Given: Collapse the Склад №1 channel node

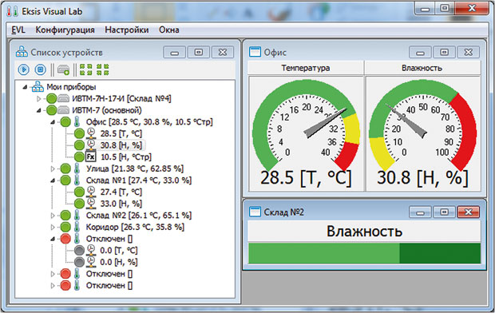Looking at the screenshot, I should click(53, 180).
